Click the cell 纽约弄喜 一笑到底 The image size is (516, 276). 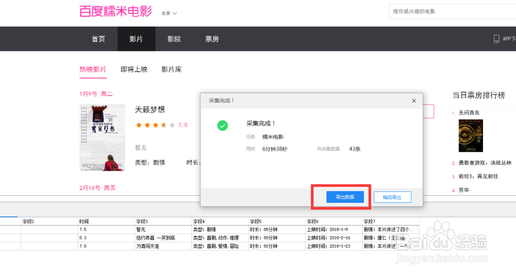click(x=163, y=238)
